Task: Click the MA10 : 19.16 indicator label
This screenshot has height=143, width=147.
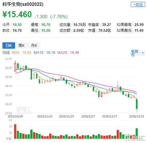Action: (44, 53)
